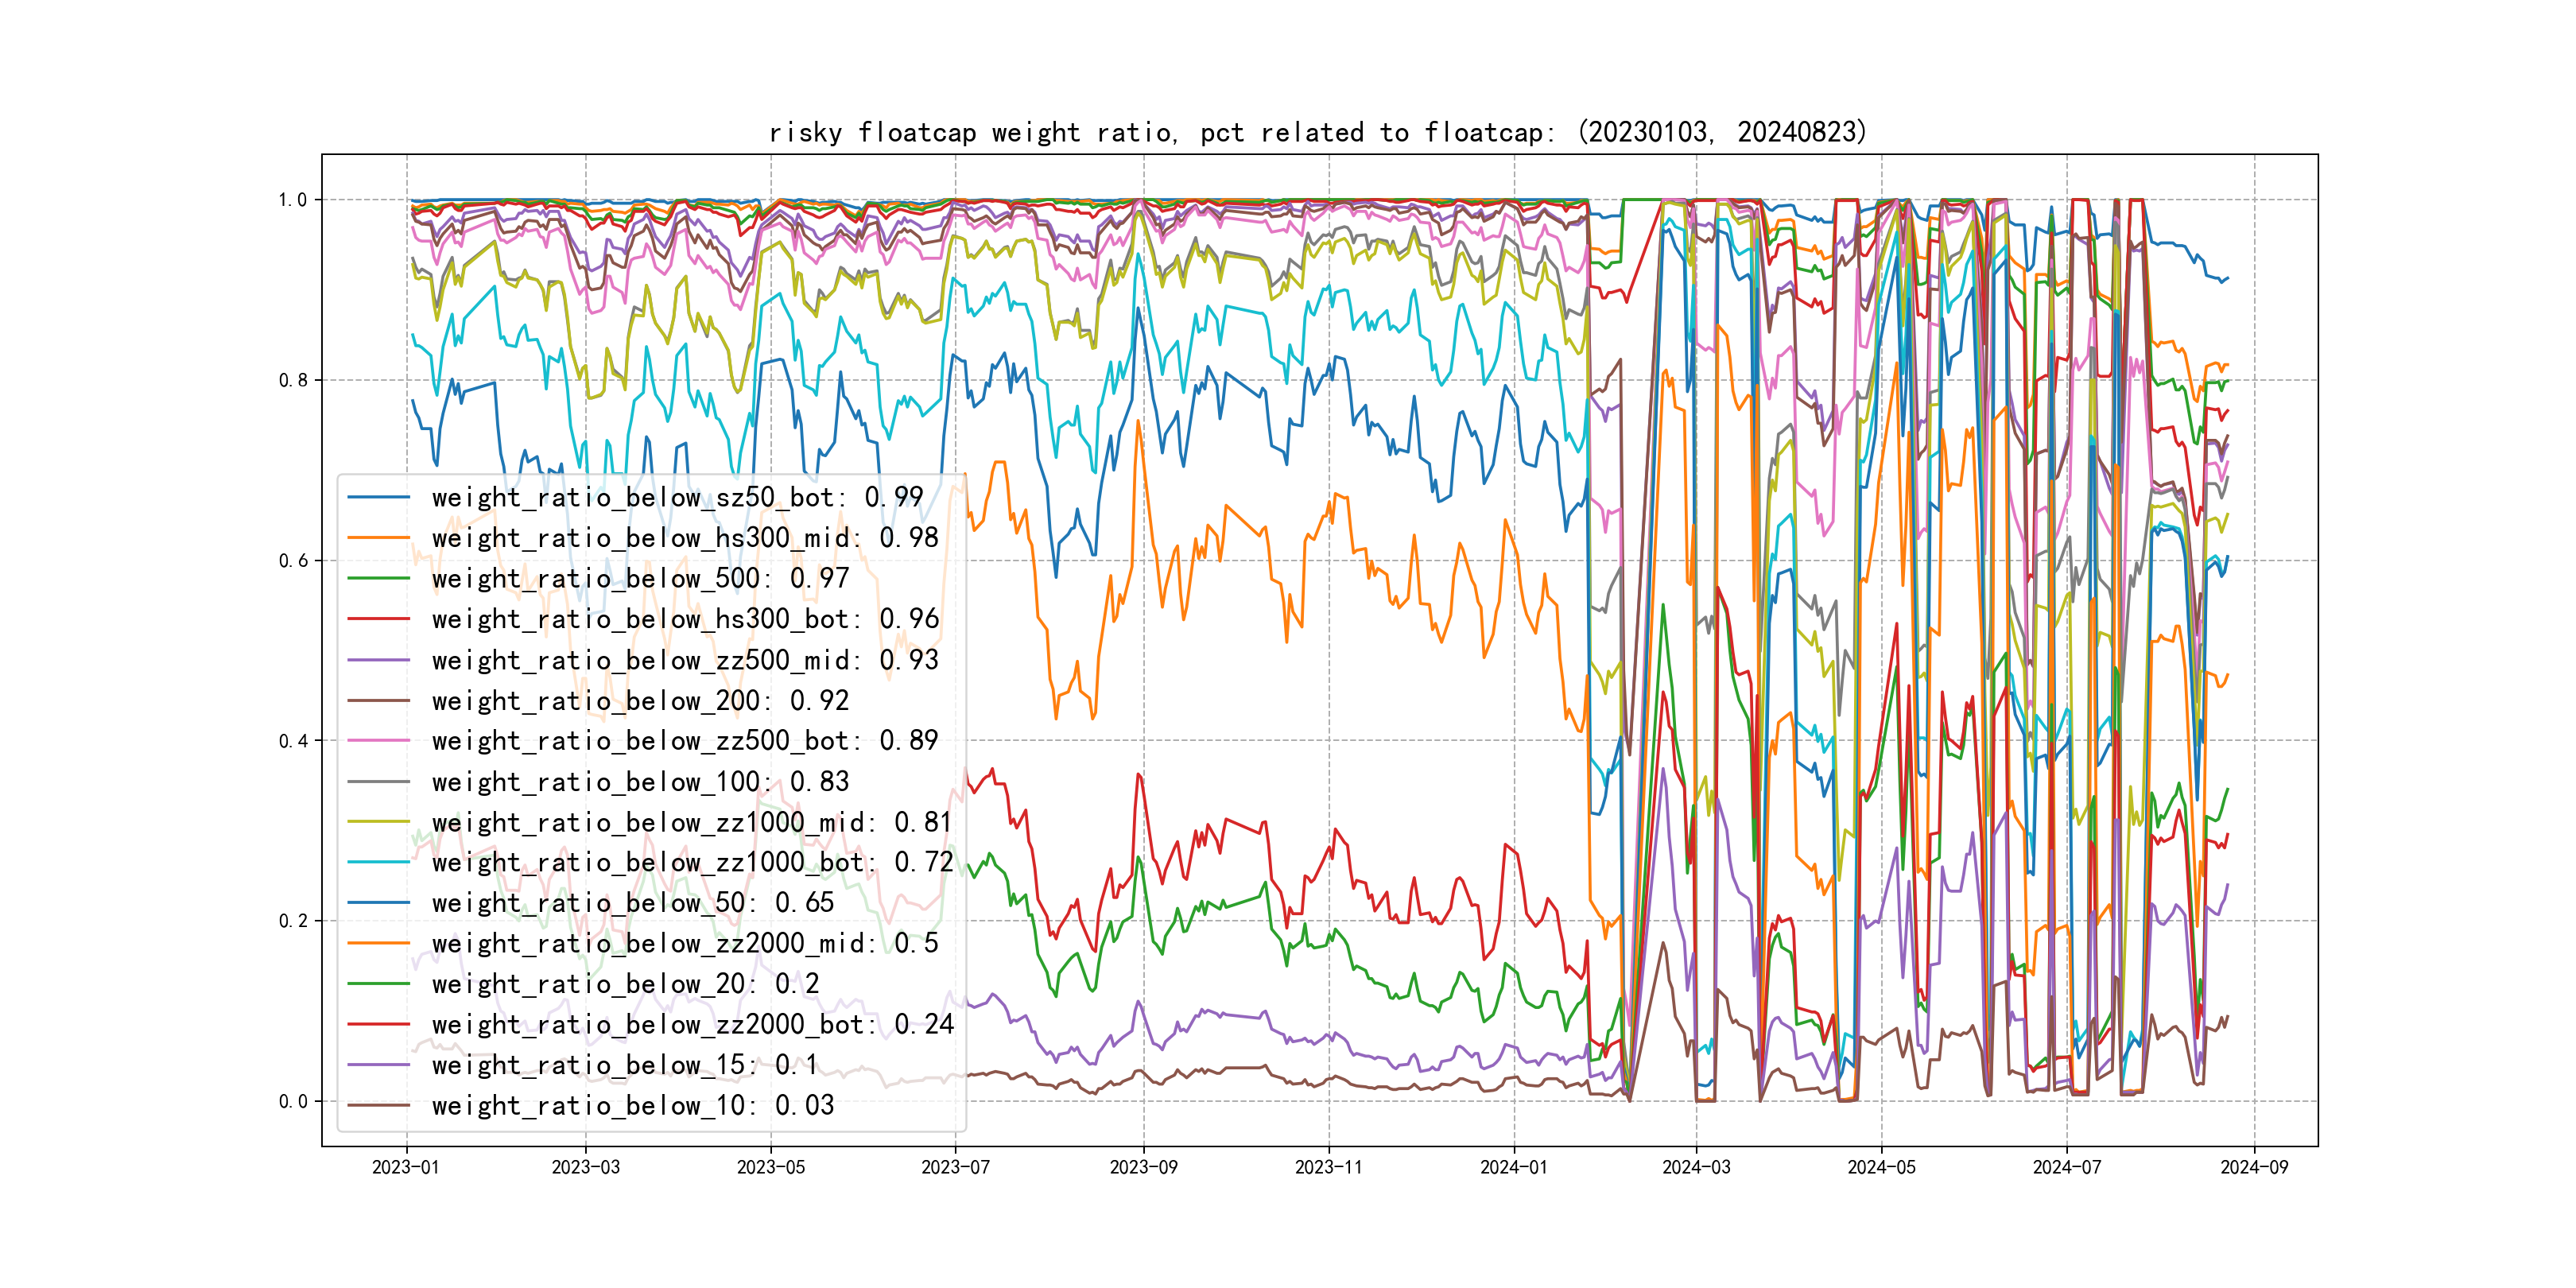Viewport: 2576px width, 1288px height.
Task: Click the 2024-01 x-axis tick label
Action: pos(1513,1167)
